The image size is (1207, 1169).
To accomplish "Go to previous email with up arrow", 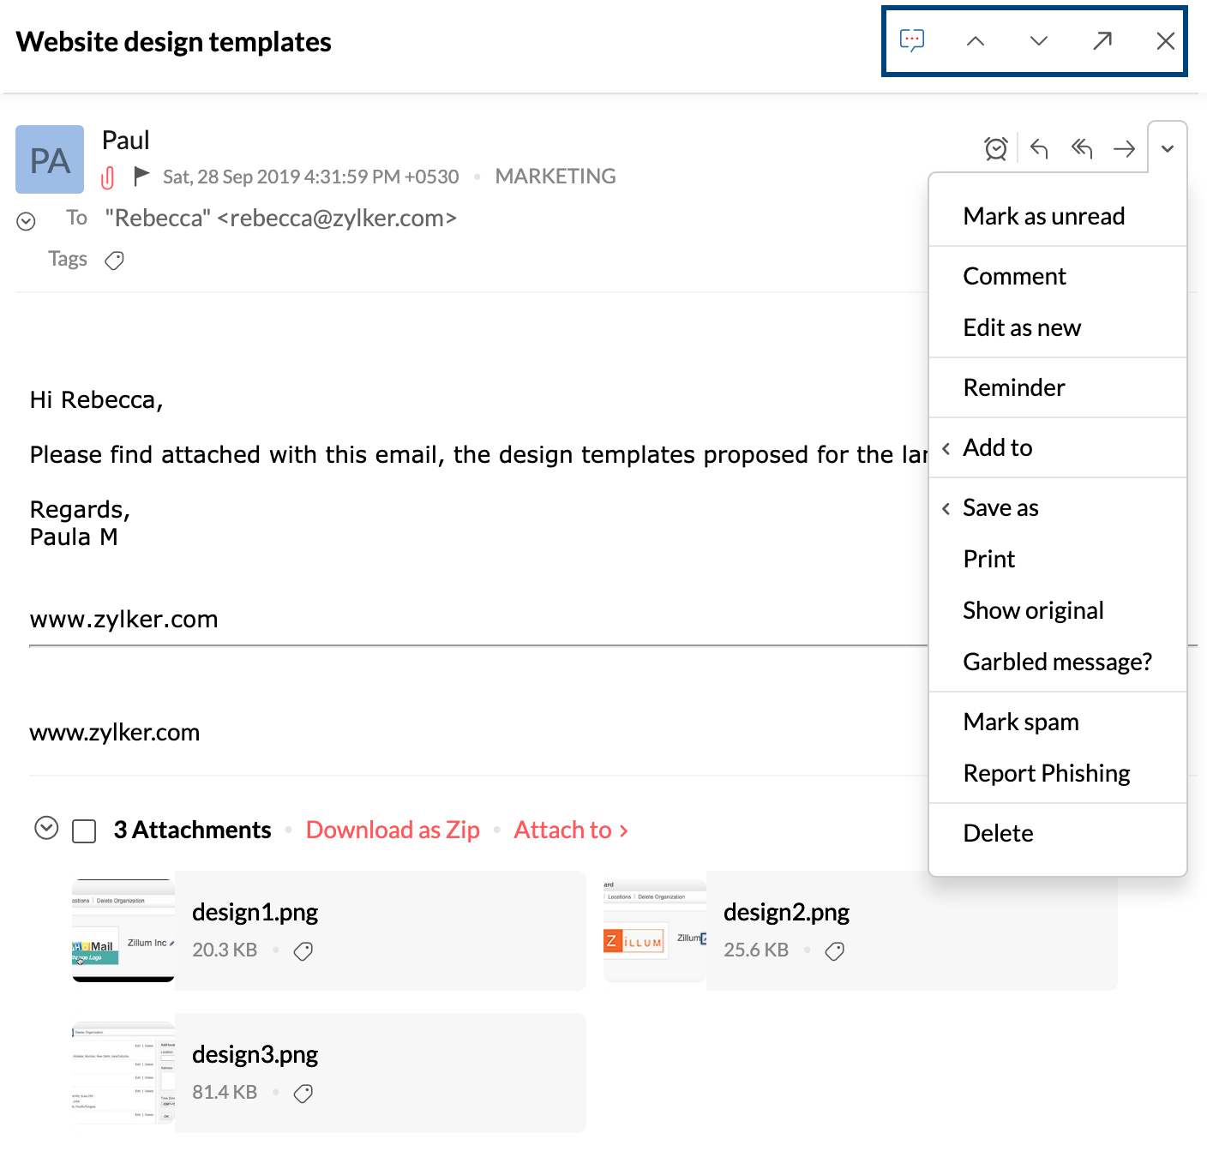I will (976, 41).
